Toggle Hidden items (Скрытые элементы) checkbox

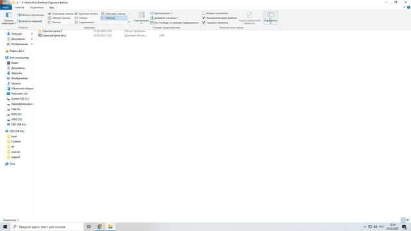(x=204, y=23)
